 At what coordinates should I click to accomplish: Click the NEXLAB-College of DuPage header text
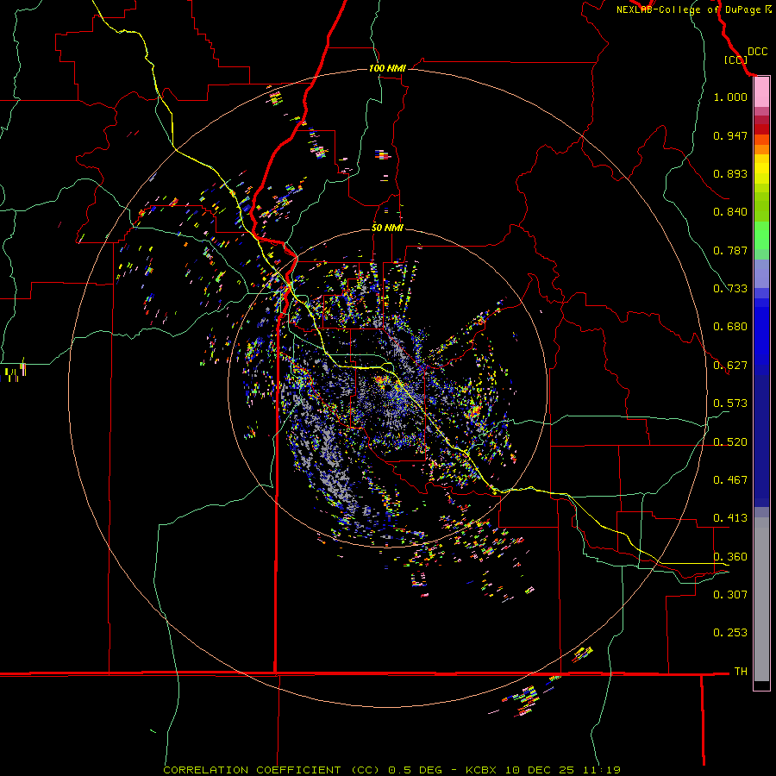click(x=688, y=9)
